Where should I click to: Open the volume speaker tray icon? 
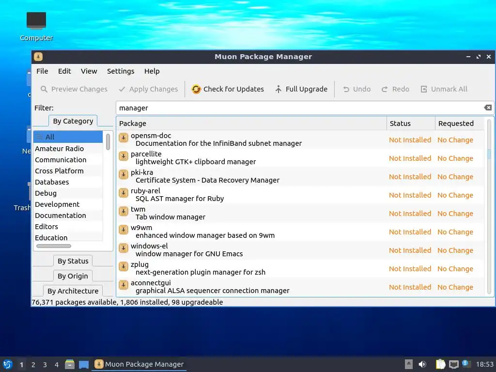(x=422, y=364)
